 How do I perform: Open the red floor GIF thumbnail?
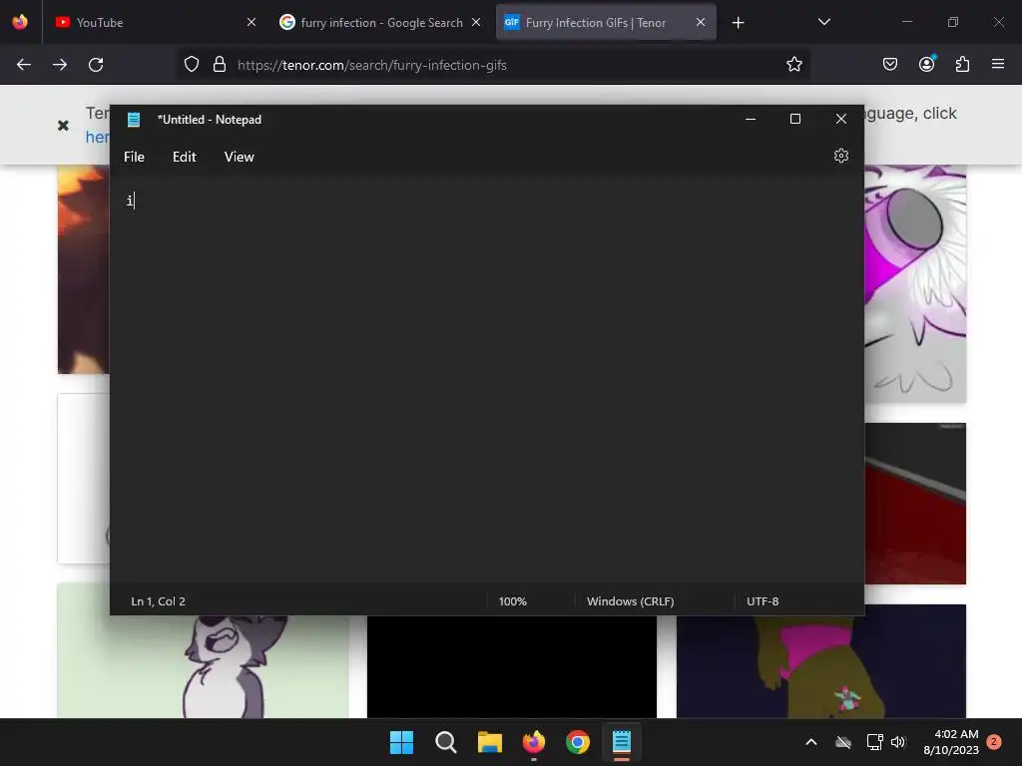pos(915,504)
